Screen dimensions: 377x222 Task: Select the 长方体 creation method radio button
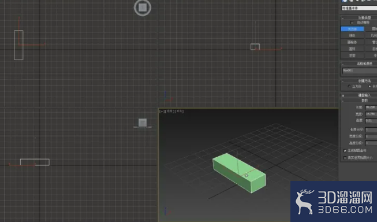click(370, 87)
